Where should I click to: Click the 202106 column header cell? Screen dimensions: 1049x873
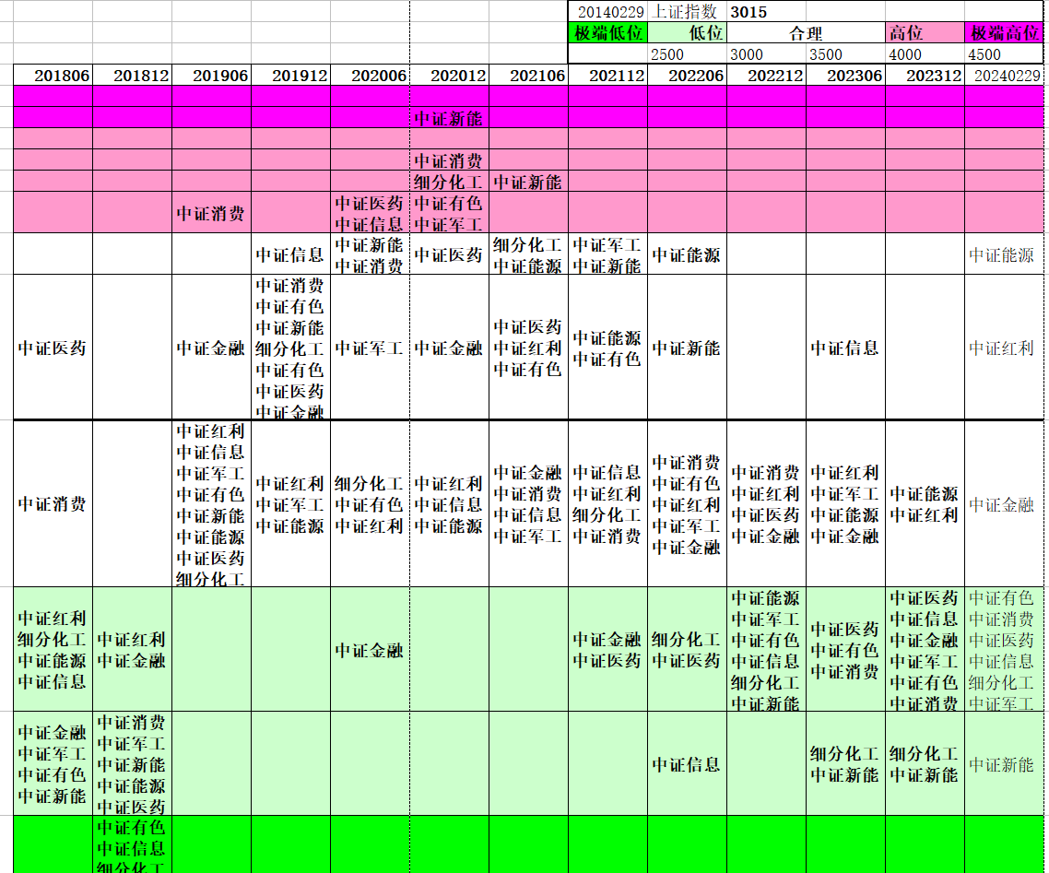pyautogui.click(x=528, y=75)
